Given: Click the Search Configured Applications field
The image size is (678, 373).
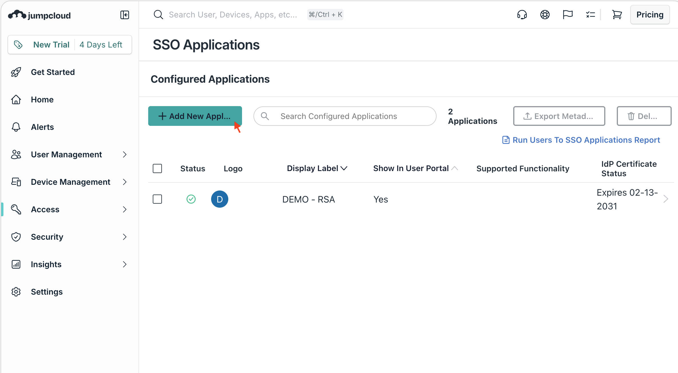Looking at the screenshot, I should tap(345, 116).
